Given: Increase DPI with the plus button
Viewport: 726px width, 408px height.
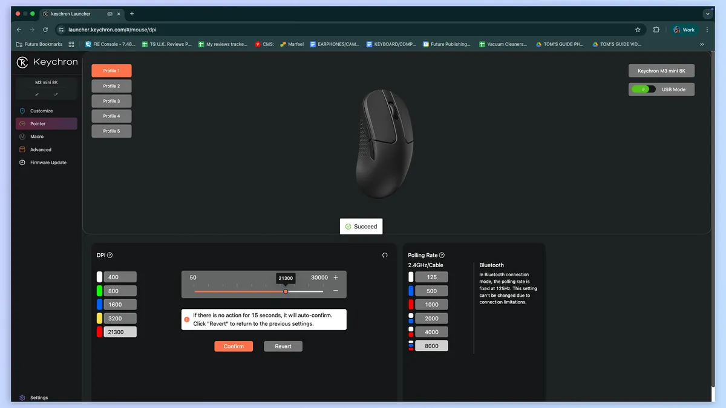Looking at the screenshot, I should pyautogui.click(x=336, y=277).
